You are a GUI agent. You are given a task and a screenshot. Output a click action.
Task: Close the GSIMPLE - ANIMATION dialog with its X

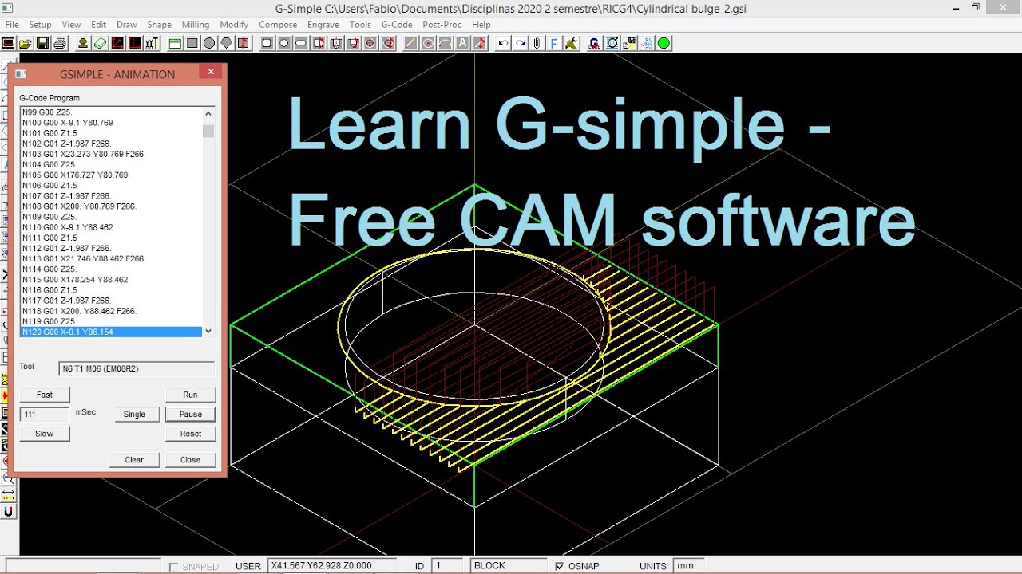[211, 72]
